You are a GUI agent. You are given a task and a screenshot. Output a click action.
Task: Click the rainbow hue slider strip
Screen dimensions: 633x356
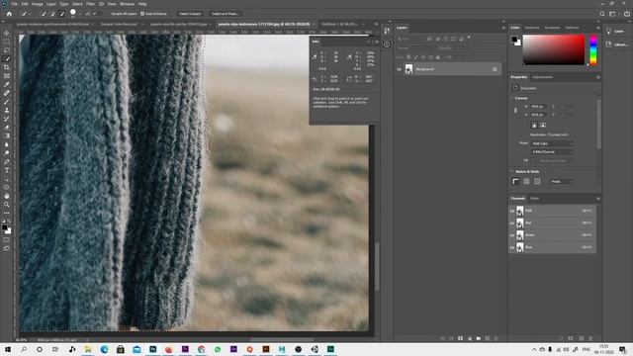593,50
